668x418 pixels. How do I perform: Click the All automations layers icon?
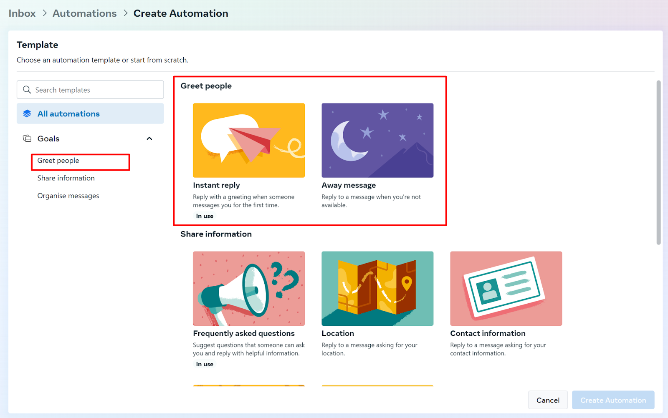[27, 113]
